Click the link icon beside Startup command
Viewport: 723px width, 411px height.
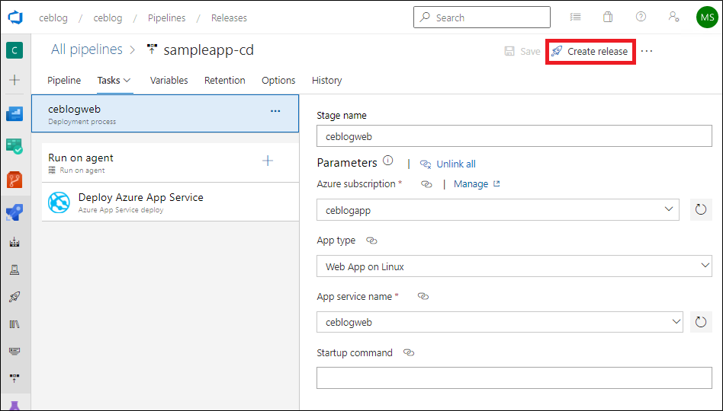click(409, 353)
